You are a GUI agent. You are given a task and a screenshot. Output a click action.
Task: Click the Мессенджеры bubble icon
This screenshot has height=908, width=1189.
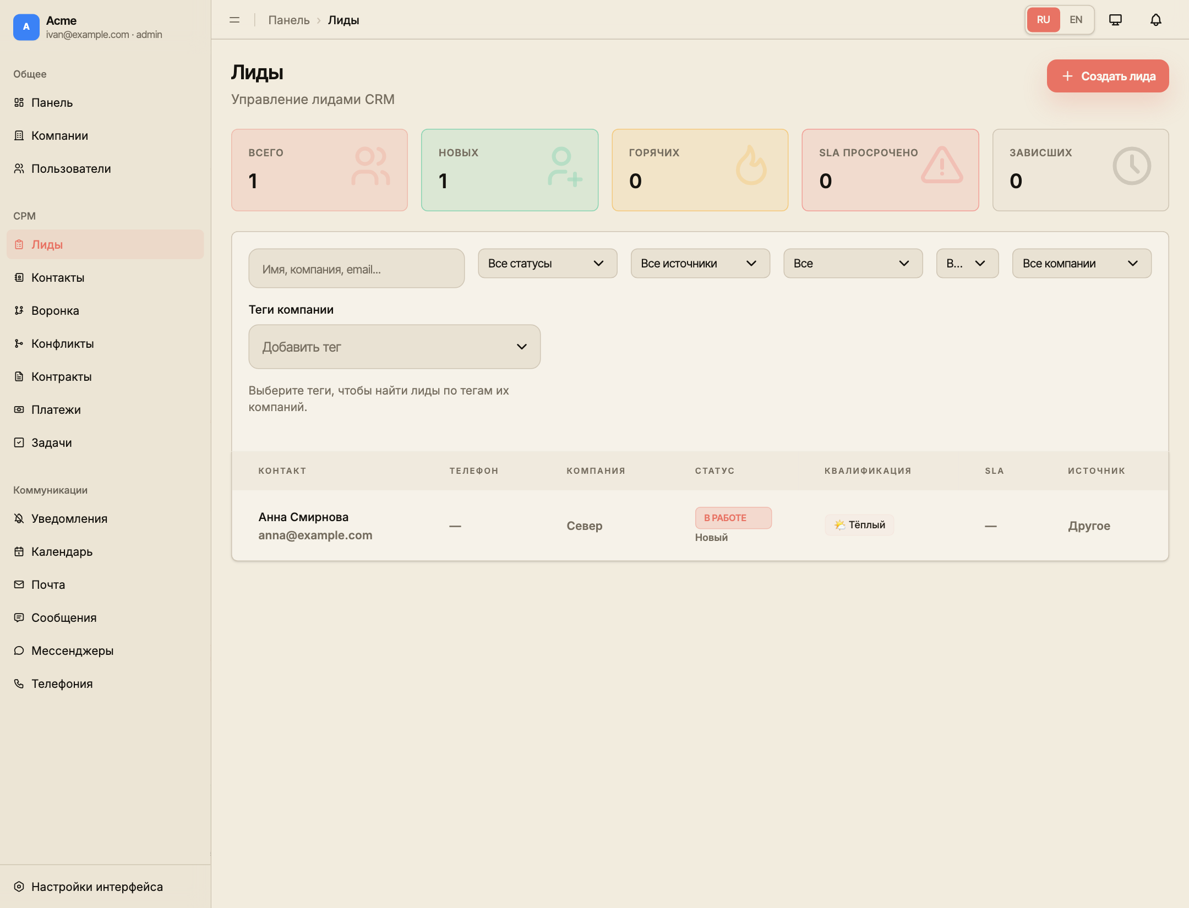point(19,650)
